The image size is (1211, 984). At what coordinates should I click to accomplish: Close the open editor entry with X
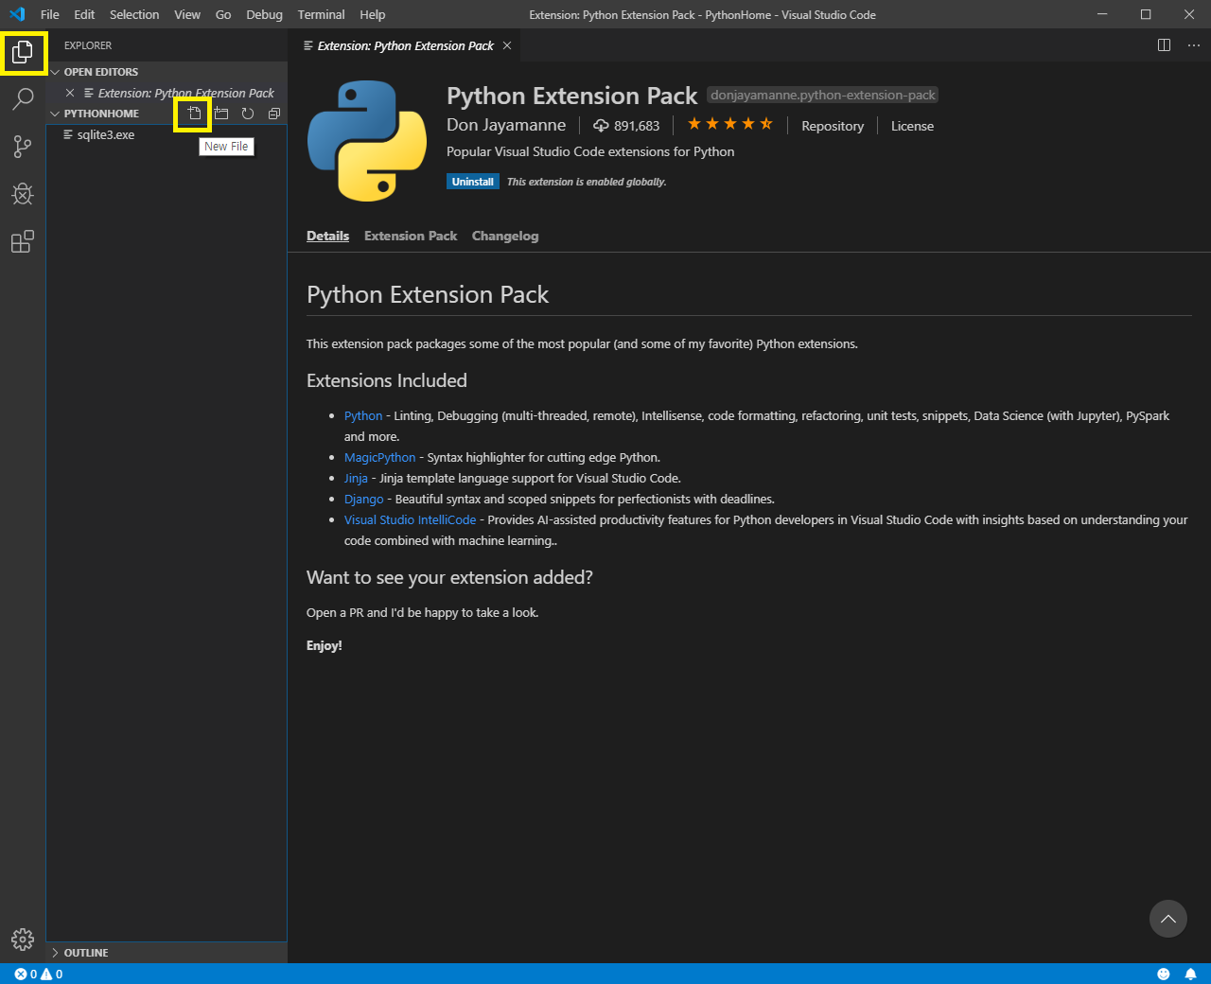click(x=70, y=93)
